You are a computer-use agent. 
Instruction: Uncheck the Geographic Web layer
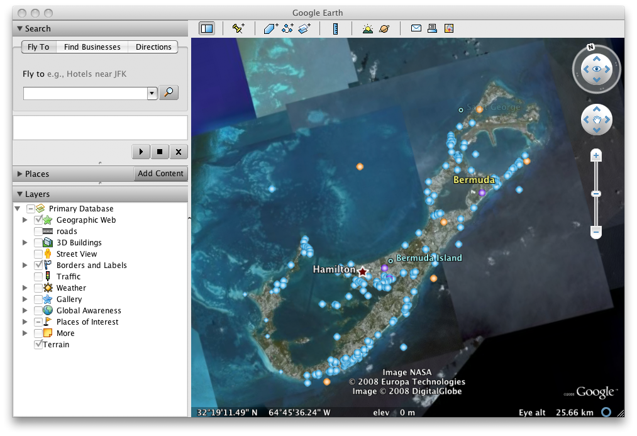tap(38, 220)
